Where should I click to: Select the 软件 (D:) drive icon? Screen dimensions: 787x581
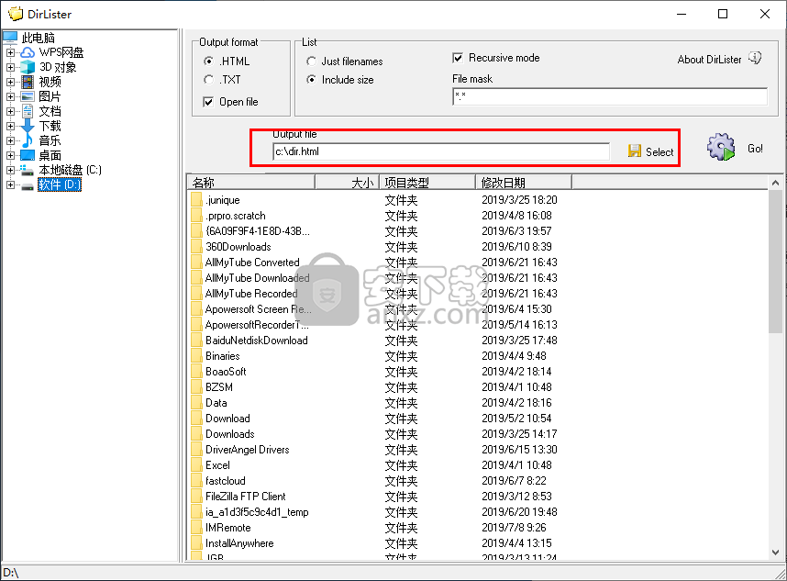click(28, 185)
